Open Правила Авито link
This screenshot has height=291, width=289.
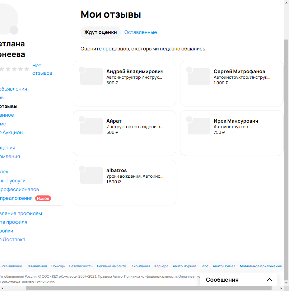point(110,276)
